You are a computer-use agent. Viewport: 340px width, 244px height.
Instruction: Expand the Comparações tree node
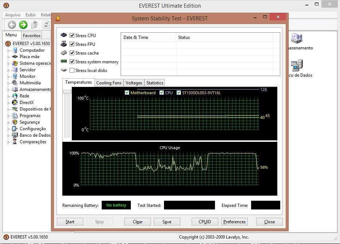(x=8, y=142)
